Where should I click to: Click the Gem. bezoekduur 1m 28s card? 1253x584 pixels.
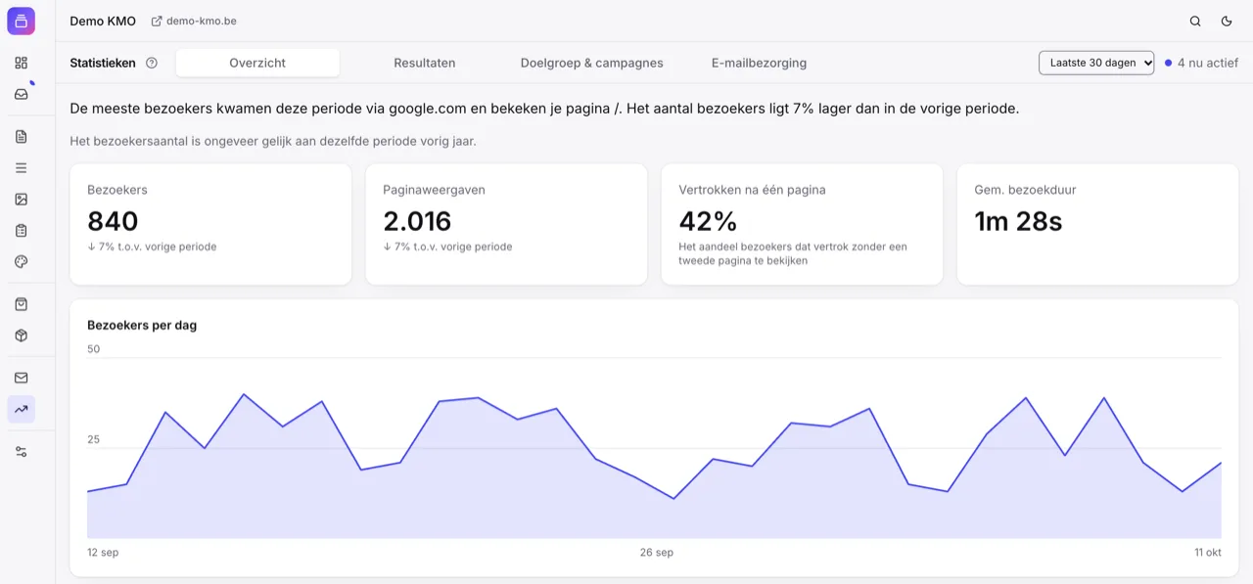pyautogui.click(x=1097, y=224)
